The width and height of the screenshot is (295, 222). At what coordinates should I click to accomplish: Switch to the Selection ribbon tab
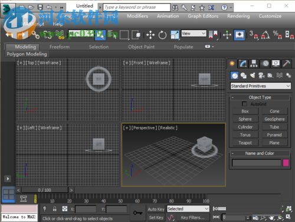99,47
